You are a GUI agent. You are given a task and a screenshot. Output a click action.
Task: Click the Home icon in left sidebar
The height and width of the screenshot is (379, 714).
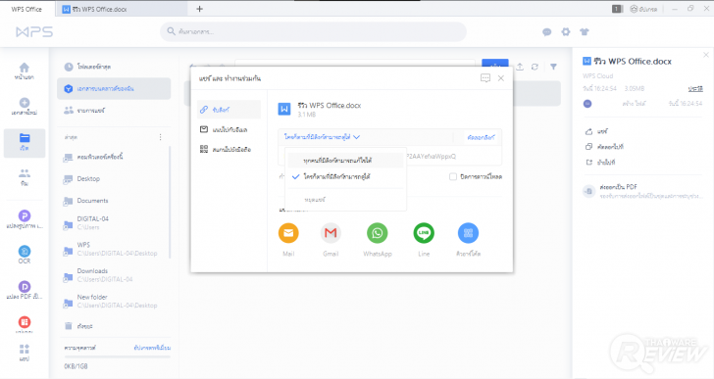tap(25, 69)
